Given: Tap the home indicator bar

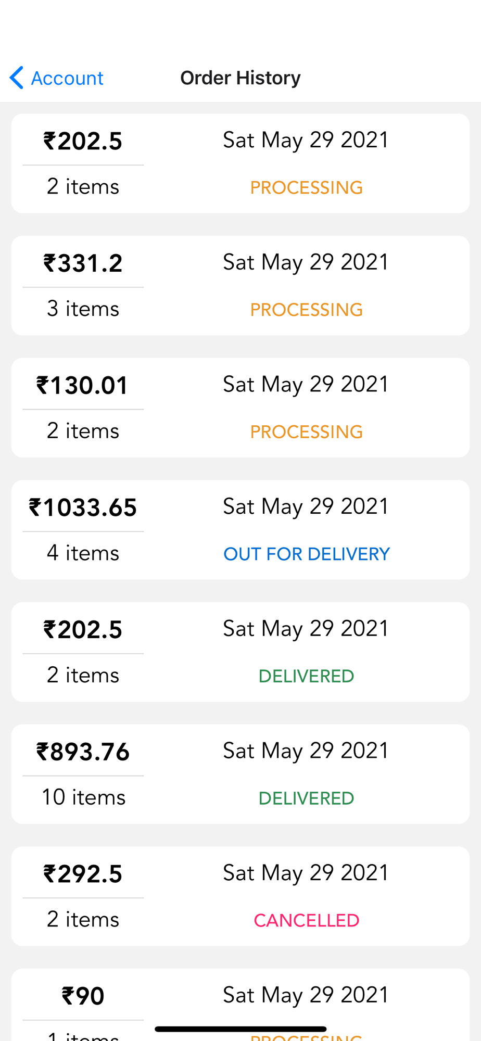Looking at the screenshot, I should (x=240, y=1029).
